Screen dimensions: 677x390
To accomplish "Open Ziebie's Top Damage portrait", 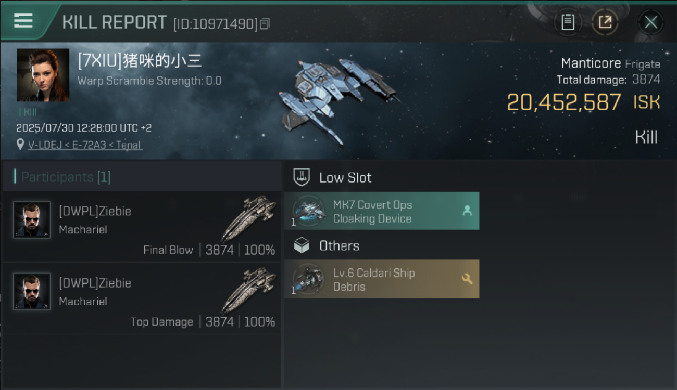I will [32, 291].
